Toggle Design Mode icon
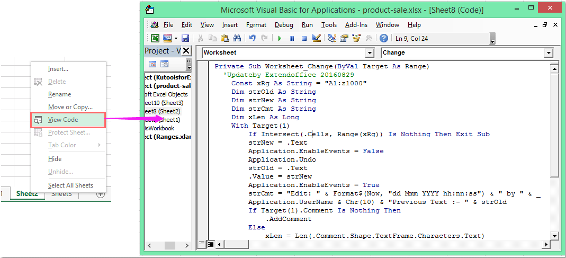The width and height of the screenshot is (566, 258). tap(317, 38)
